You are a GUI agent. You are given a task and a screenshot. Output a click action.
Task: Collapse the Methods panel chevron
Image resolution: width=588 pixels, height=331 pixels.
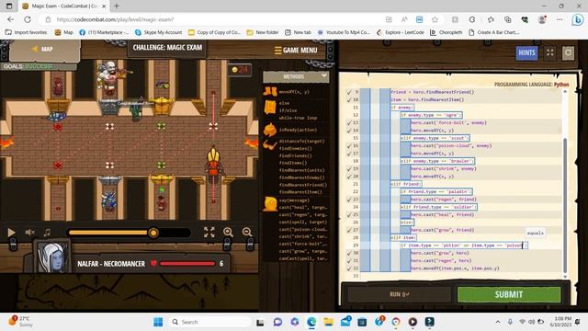(x=324, y=75)
